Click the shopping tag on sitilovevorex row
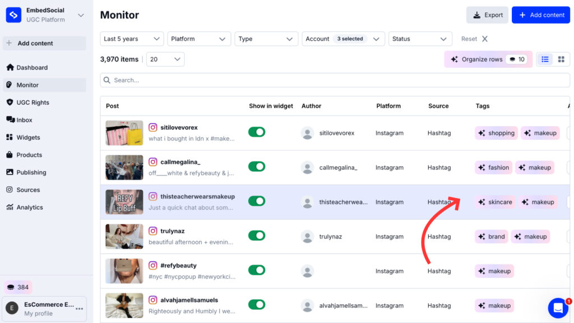 point(497,133)
